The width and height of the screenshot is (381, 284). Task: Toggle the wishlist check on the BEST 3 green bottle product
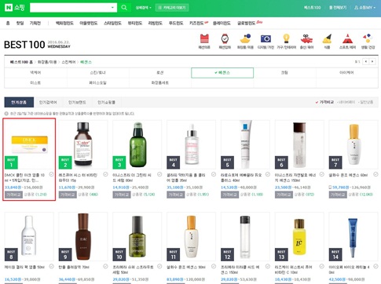159,174
